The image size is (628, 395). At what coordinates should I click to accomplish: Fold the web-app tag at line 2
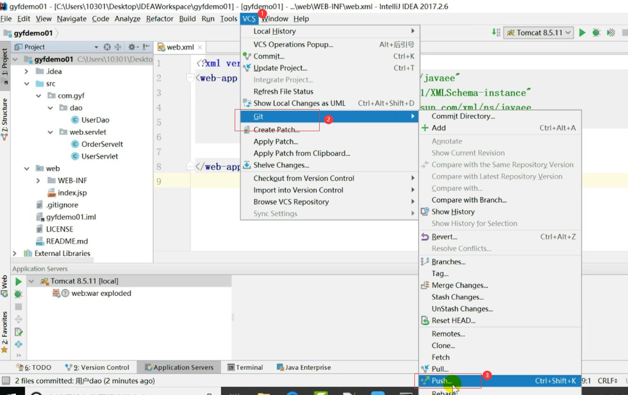tap(191, 78)
